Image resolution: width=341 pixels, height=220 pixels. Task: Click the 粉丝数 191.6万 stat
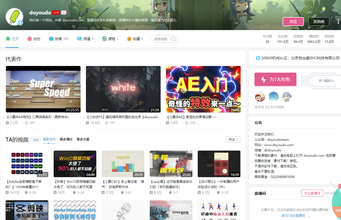point(283,39)
